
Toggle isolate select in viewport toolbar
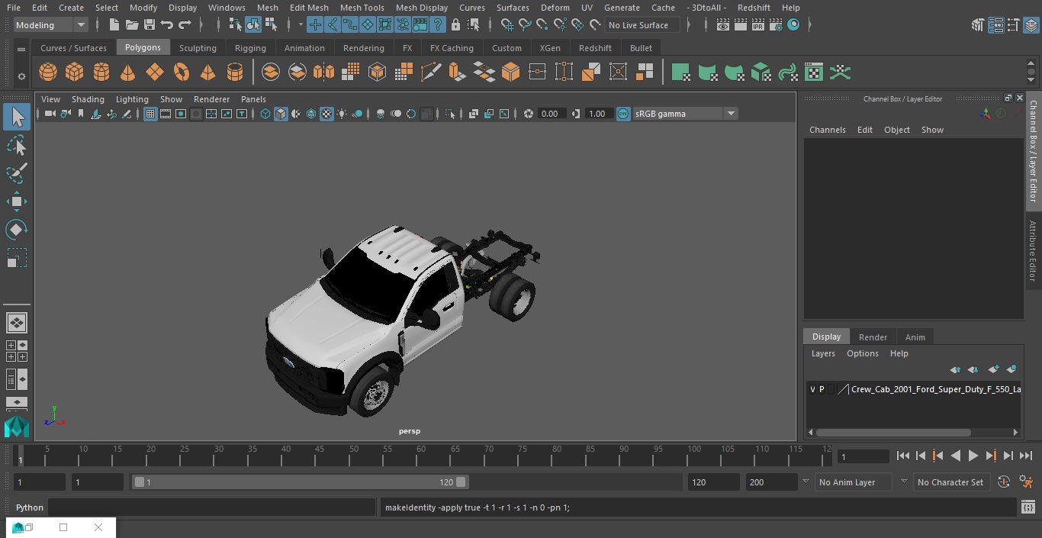[x=450, y=114]
